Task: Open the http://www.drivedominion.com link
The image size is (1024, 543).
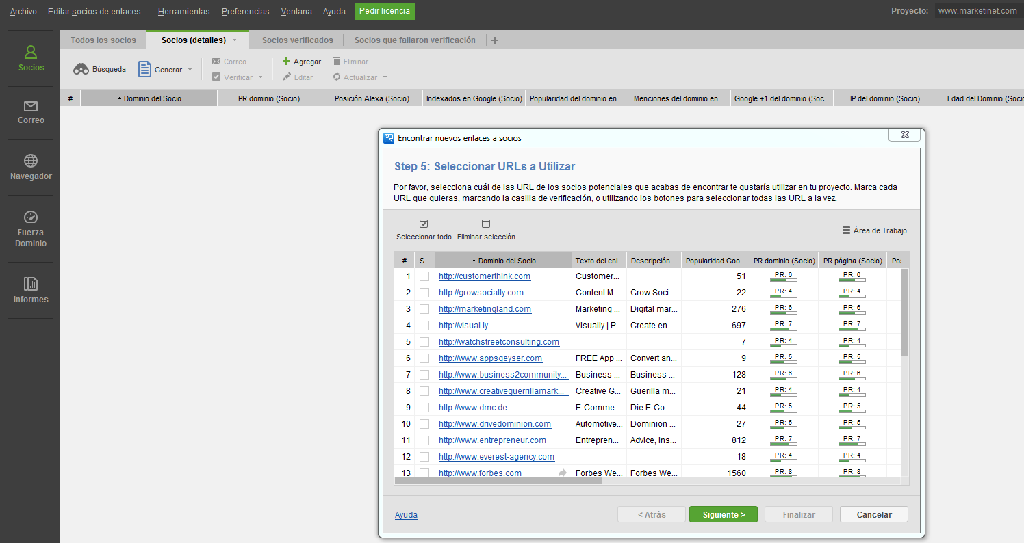Action: tap(495, 424)
